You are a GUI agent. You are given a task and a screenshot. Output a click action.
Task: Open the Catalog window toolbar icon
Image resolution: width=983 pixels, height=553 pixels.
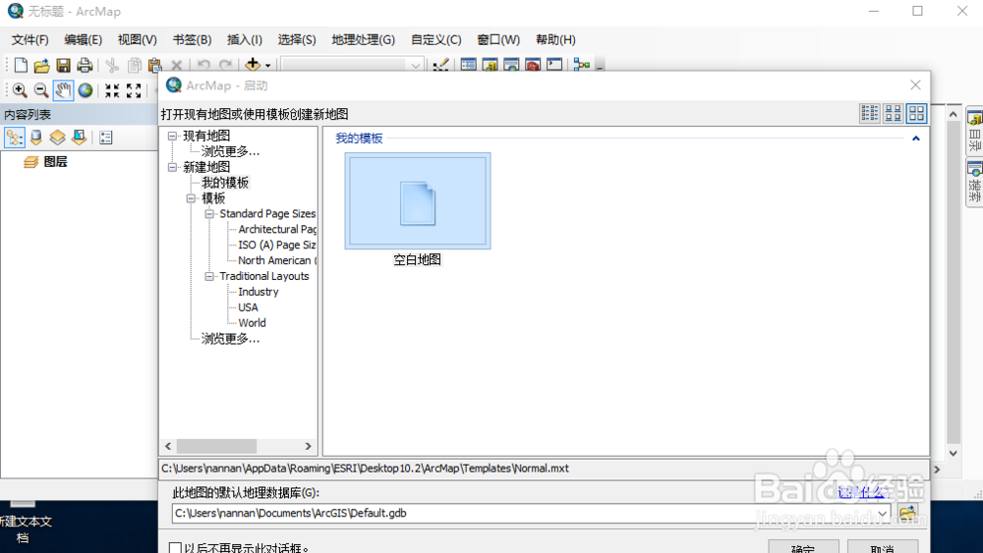click(490, 65)
